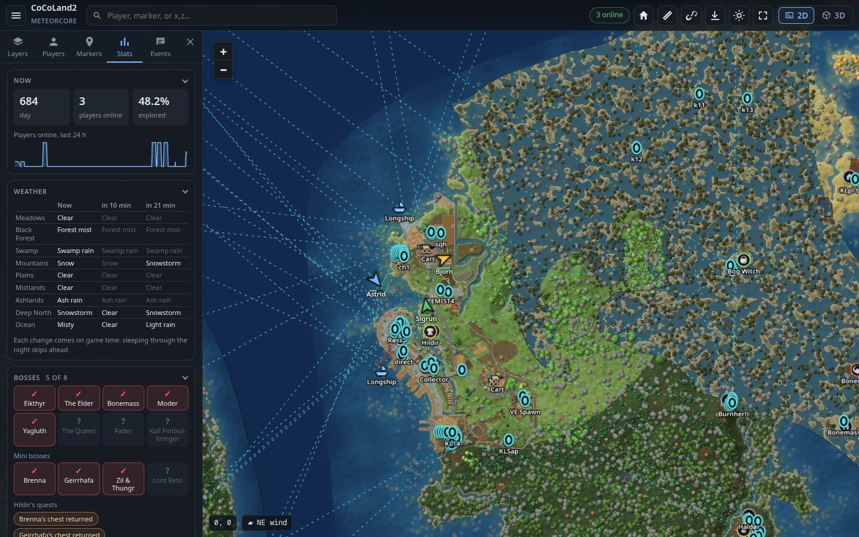
Task: Open the Events tab
Action: click(x=160, y=47)
